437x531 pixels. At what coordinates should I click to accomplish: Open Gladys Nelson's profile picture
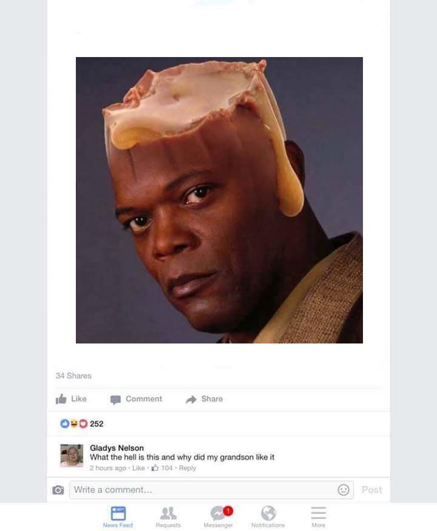pyautogui.click(x=72, y=456)
